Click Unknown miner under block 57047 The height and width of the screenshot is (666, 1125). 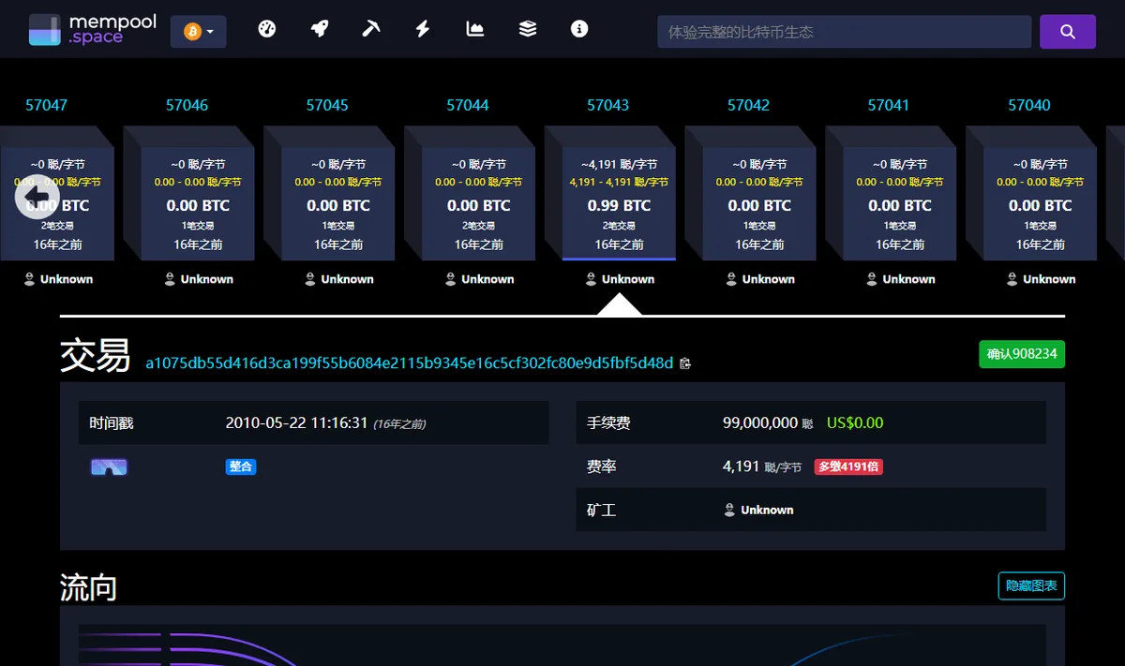(58, 279)
